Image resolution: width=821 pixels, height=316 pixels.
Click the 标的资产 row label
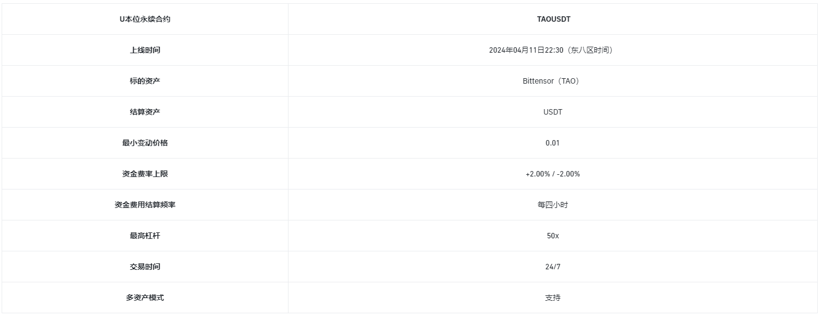145,81
